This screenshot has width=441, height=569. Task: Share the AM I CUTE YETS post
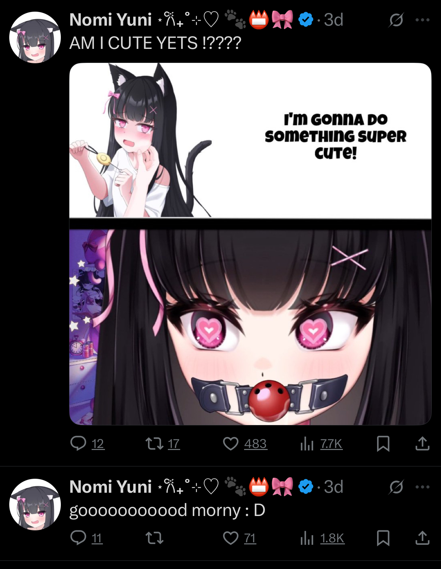[x=422, y=444]
